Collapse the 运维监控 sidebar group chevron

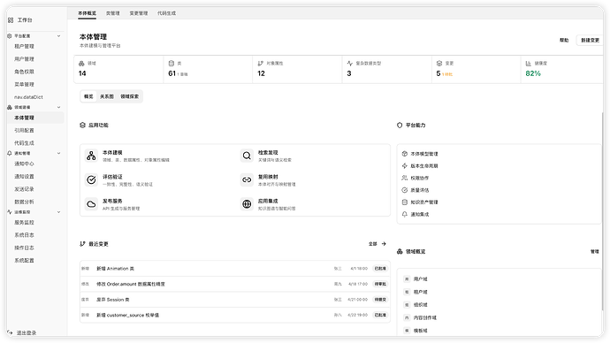(x=58, y=212)
